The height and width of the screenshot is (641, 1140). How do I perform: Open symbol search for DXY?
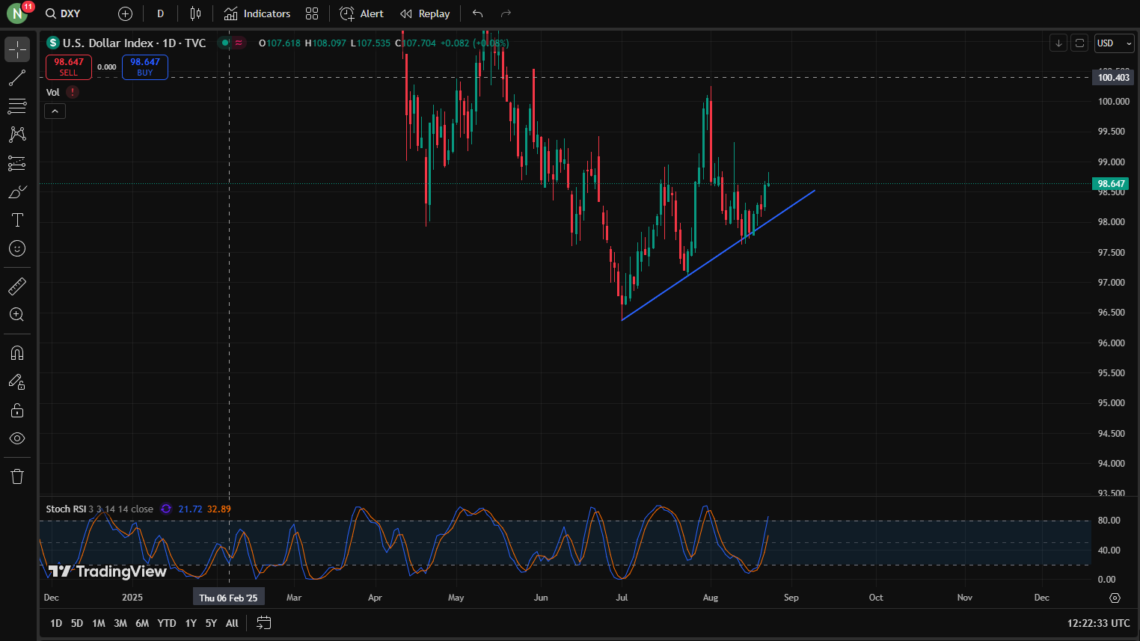pos(63,13)
